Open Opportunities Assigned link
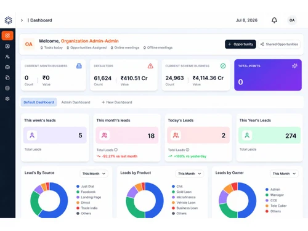Viewport: 308px width, 231px height. 86,47
